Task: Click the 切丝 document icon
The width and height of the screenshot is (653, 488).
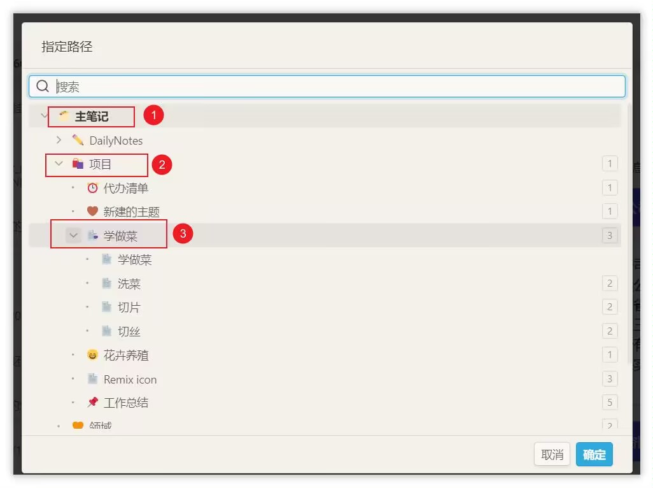Action: pos(107,331)
